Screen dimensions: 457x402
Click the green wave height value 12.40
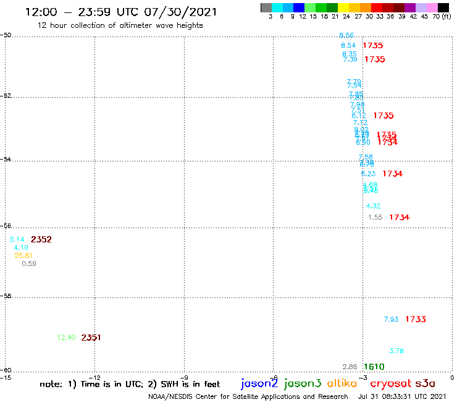(x=67, y=338)
